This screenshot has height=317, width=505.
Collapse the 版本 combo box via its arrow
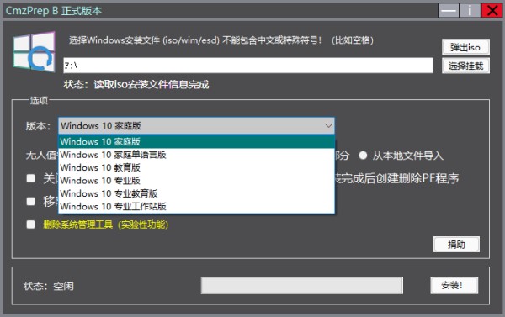click(x=328, y=126)
